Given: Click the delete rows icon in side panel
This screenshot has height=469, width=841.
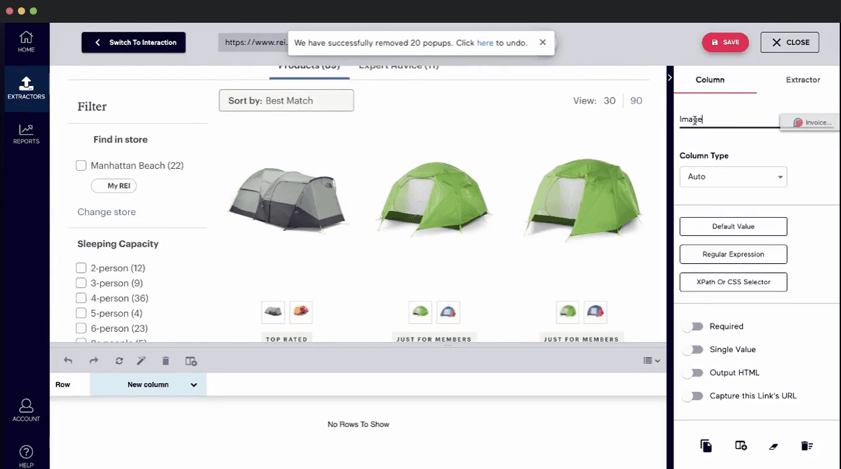Looking at the screenshot, I should [807, 446].
